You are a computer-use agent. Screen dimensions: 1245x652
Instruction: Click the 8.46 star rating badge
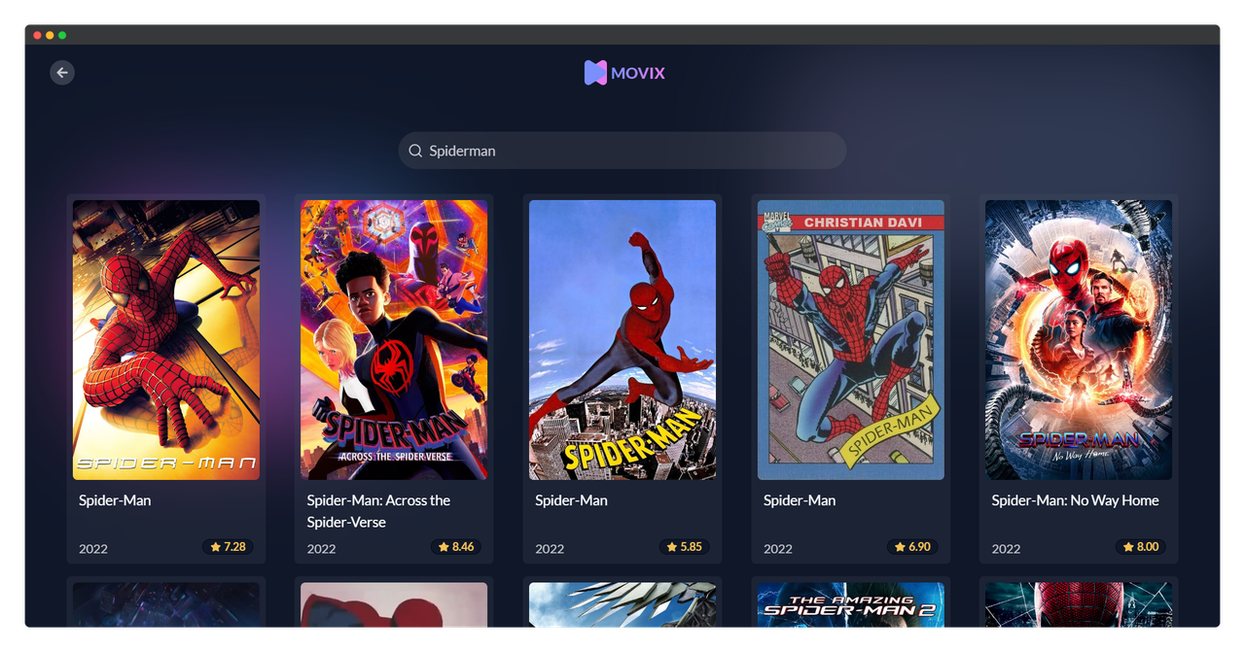point(456,547)
